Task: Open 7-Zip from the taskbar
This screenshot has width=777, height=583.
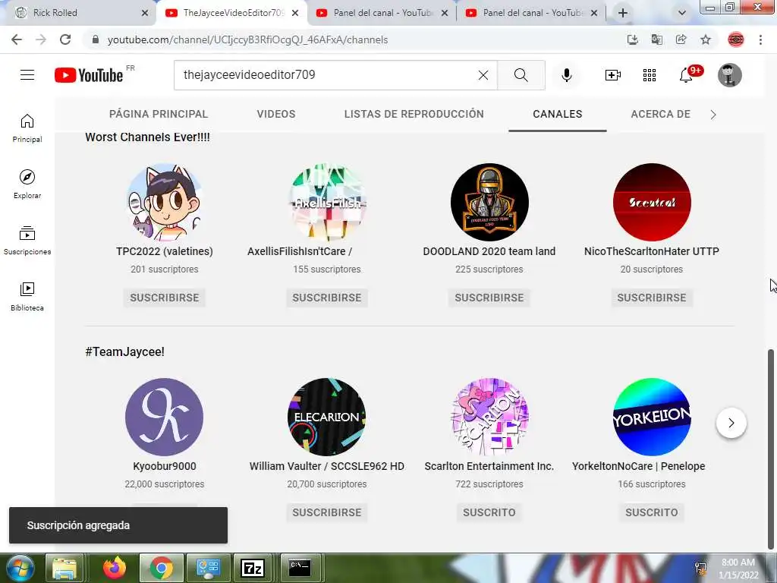Action: click(253, 568)
